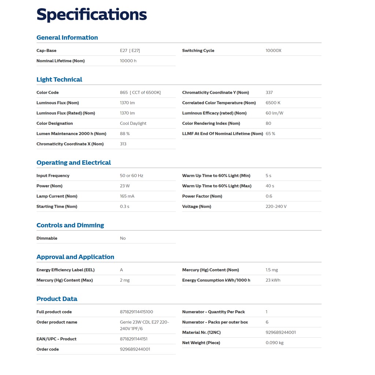Click the Color Rendering Index label
This screenshot has width=375, height=375.
211,123
